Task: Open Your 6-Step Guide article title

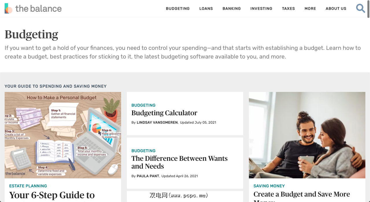Action: (52, 195)
